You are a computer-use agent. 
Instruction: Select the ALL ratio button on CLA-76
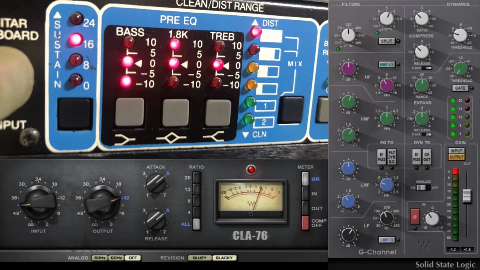click(x=196, y=224)
